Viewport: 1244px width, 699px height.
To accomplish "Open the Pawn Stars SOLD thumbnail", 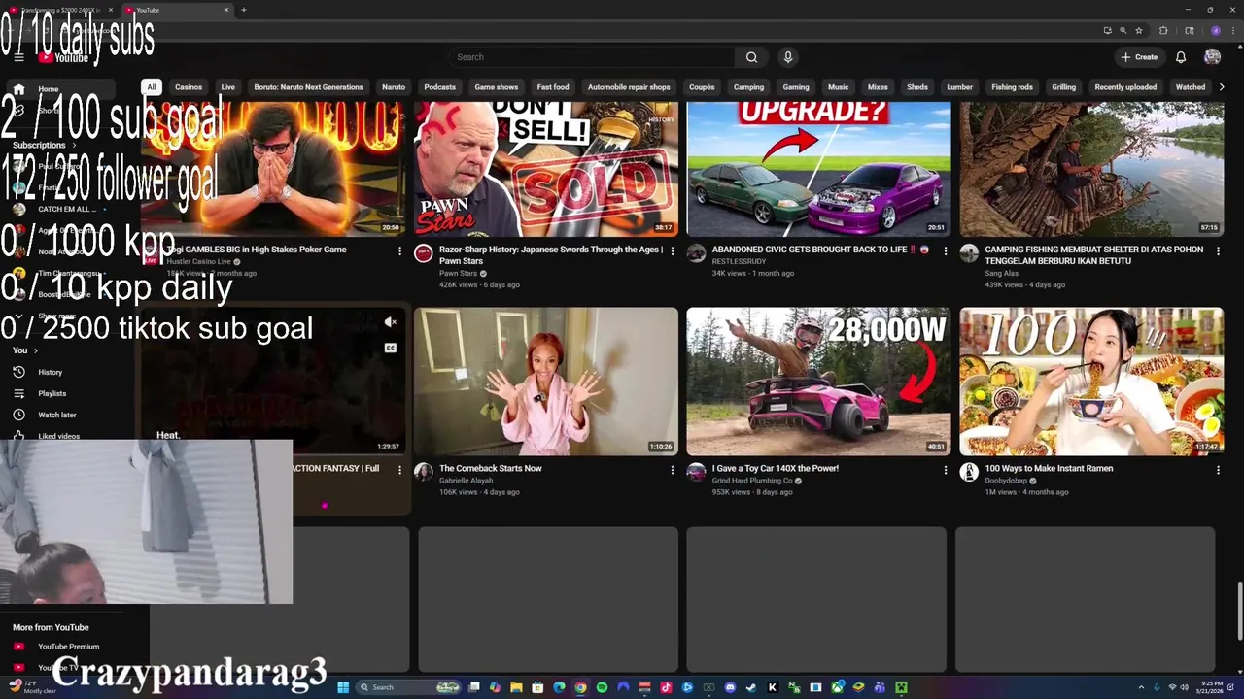I will (x=546, y=168).
